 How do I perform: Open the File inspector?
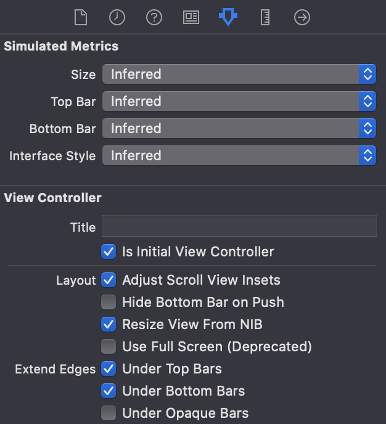click(81, 17)
